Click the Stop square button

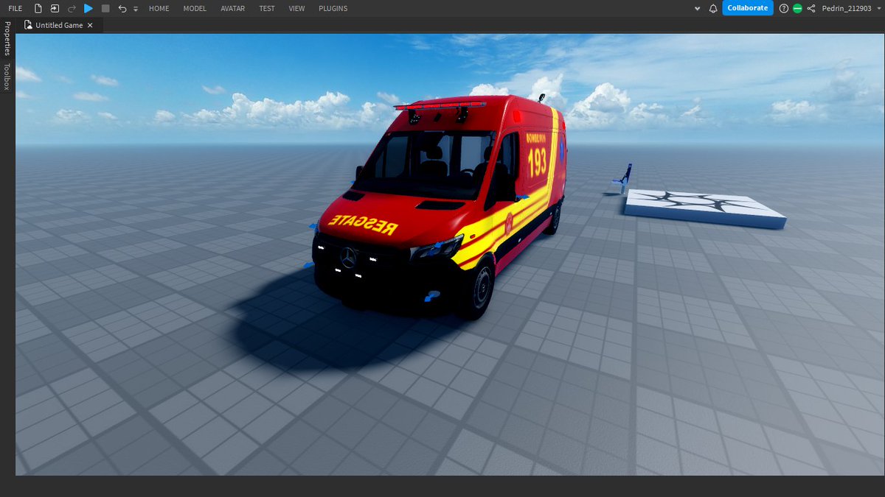(x=105, y=9)
